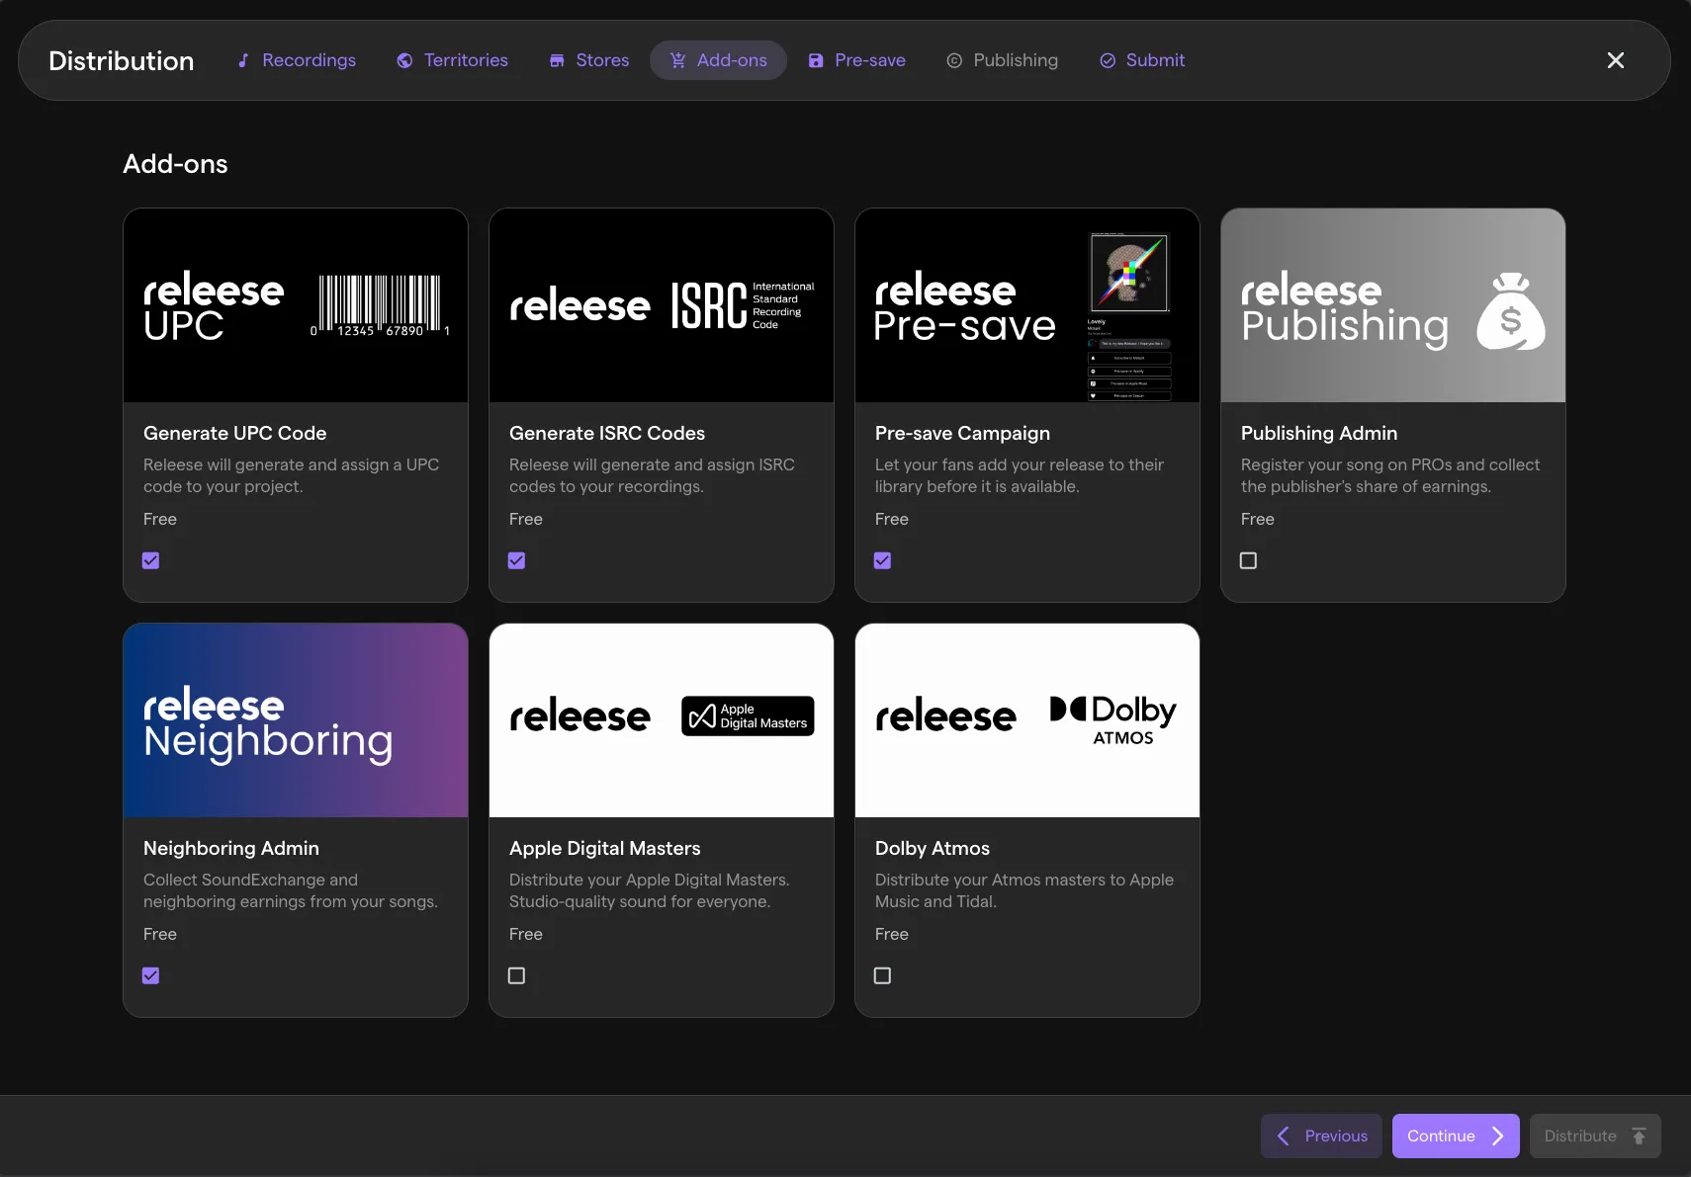The width and height of the screenshot is (1691, 1177).
Task: Click the music note Recordings icon
Action: click(243, 60)
